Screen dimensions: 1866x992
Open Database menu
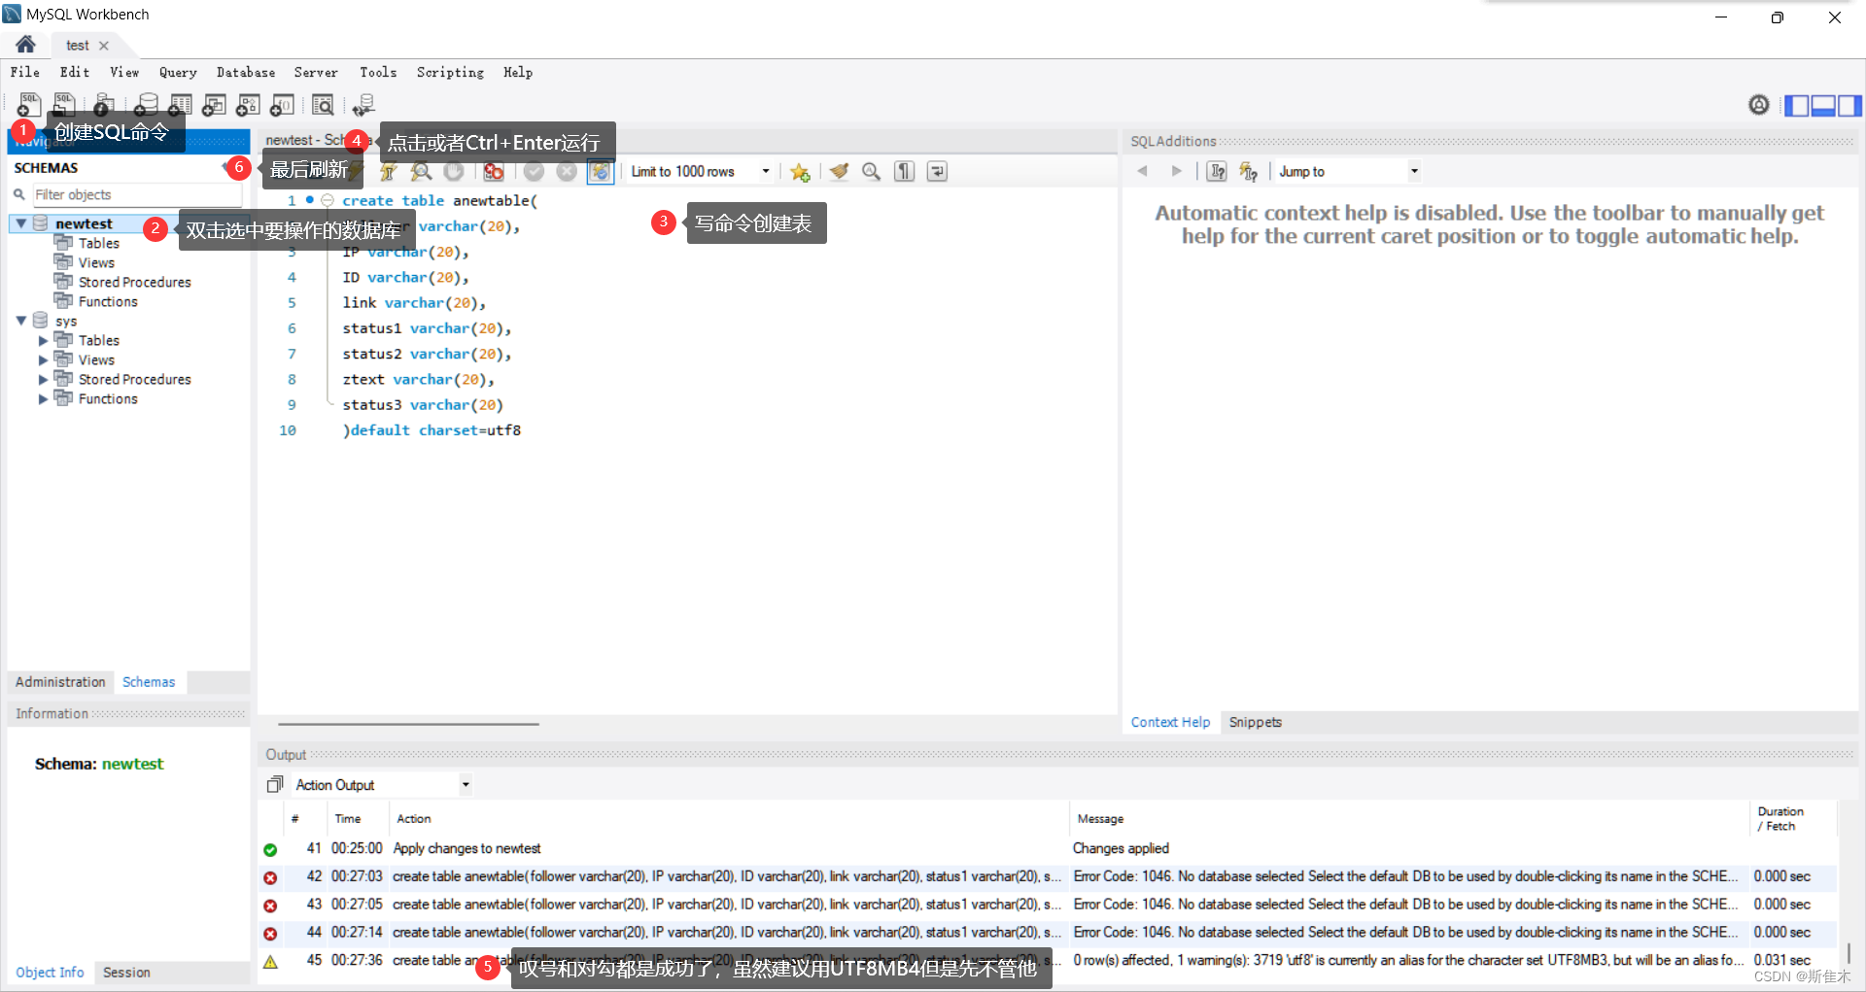(x=246, y=72)
